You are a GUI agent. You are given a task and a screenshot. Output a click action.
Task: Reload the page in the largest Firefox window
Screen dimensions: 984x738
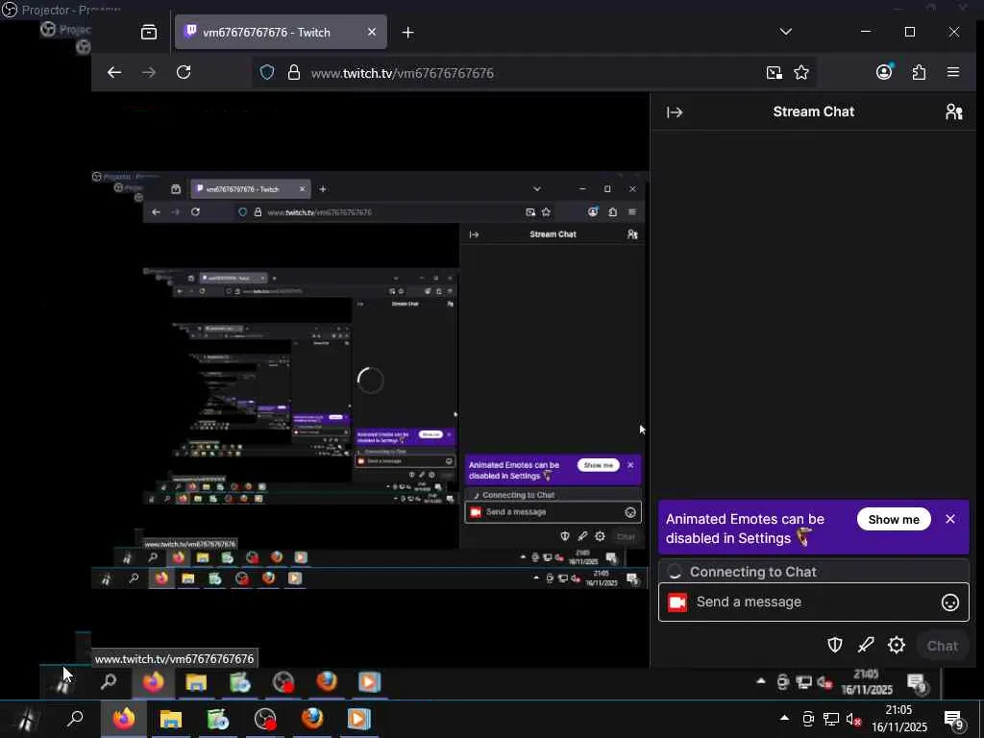tap(184, 72)
